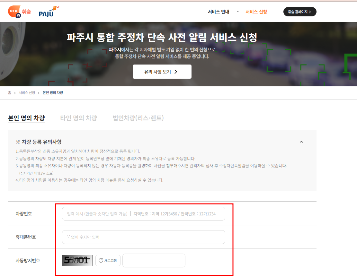Screen dimensions: 357x278
Task: Collapse the 차량 등록 유의사항 notice panel
Action: (x=301, y=142)
